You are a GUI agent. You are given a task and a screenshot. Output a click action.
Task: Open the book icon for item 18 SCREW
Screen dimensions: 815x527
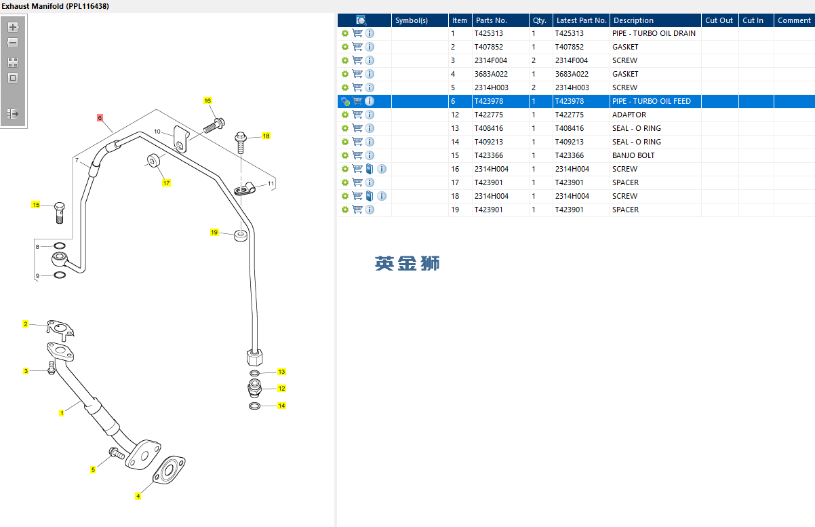370,196
